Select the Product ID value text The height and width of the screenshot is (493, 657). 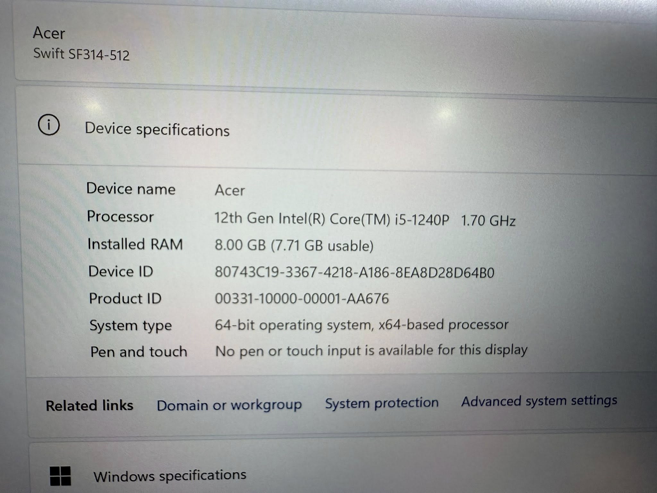[x=302, y=298]
